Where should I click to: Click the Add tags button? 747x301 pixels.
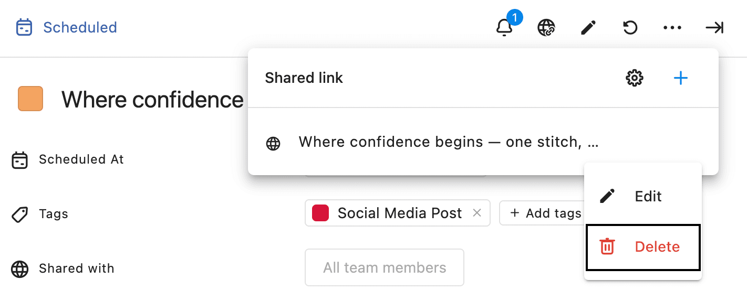point(545,213)
